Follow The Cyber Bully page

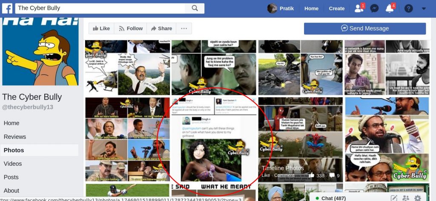[x=130, y=28]
